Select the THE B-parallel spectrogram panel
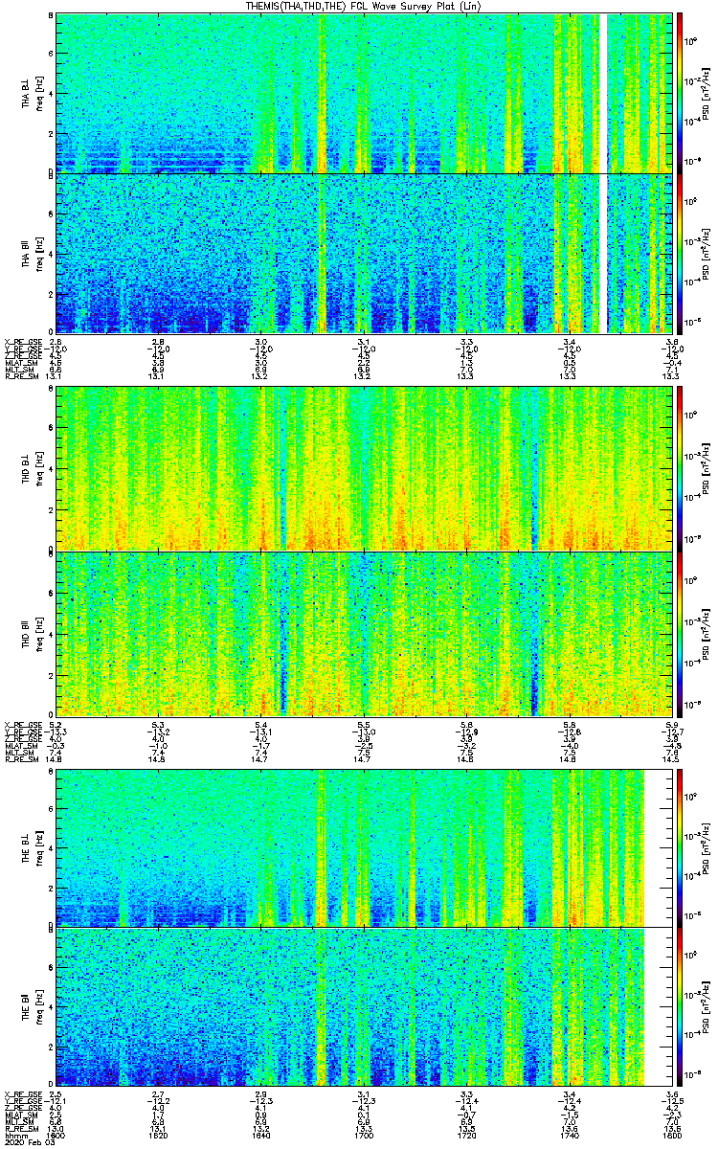 click(364, 1006)
